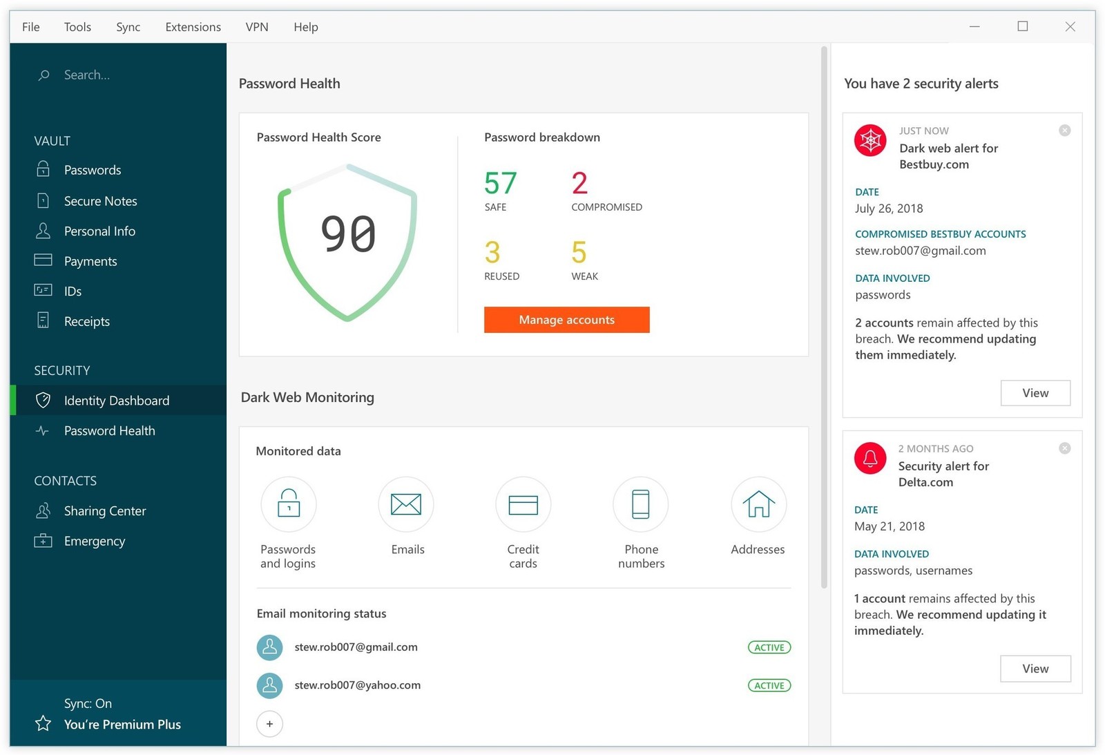This screenshot has width=1105, height=755.
Task: Click the Phone numbers monitored data icon
Action: coord(640,504)
